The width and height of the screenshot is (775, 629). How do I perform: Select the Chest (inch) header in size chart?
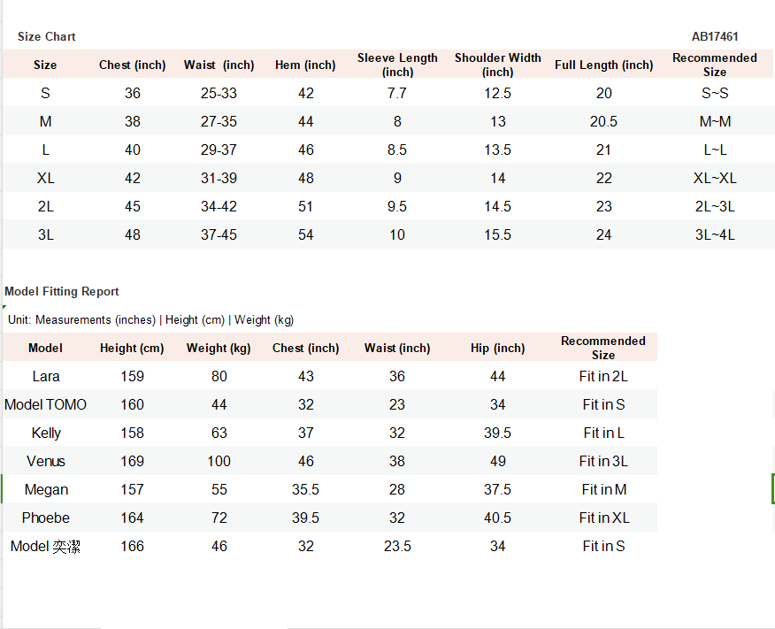coord(133,65)
